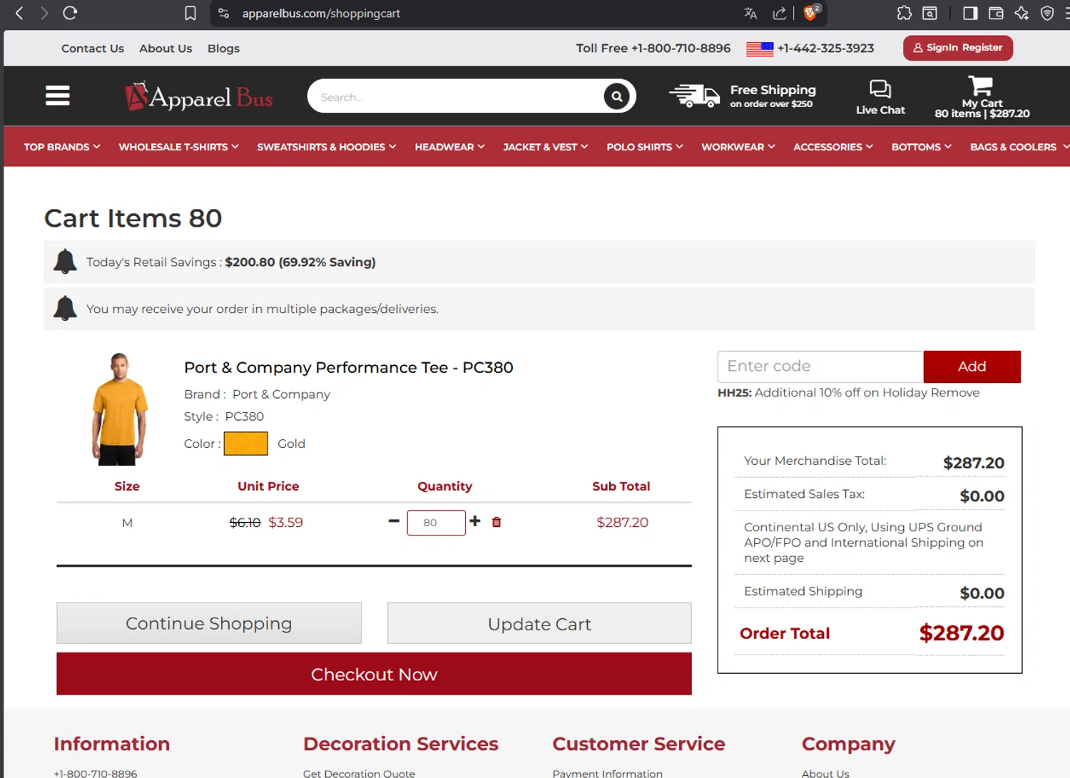Open the Bottoms dropdown
This screenshot has width=1070, height=778.
922,147
